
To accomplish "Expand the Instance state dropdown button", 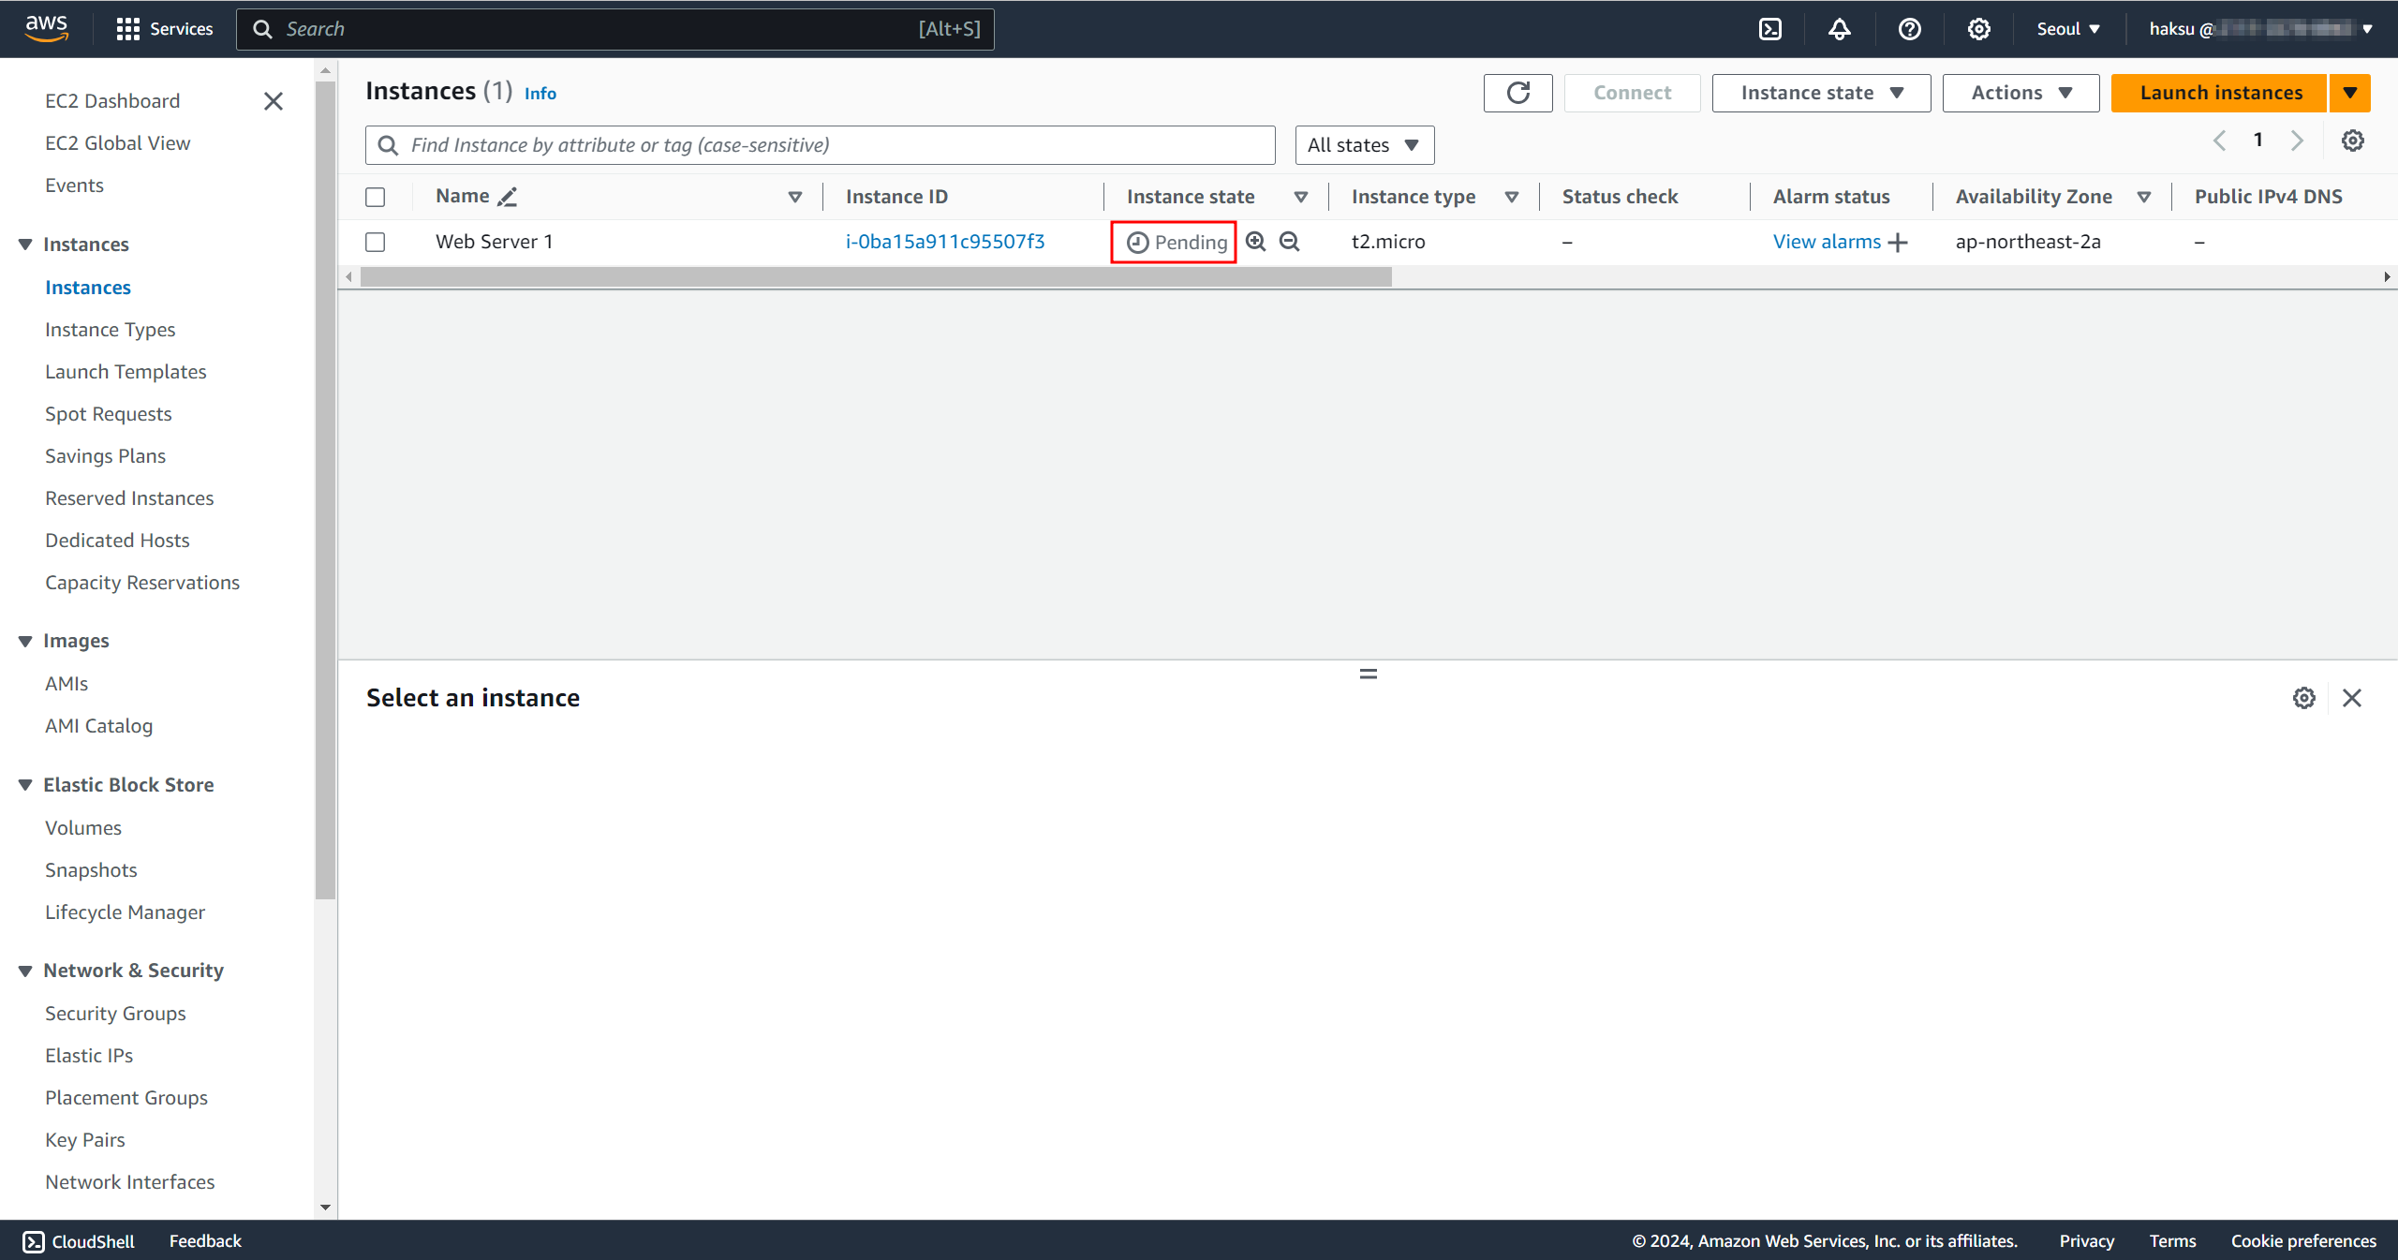I will (x=1820, y=93).
